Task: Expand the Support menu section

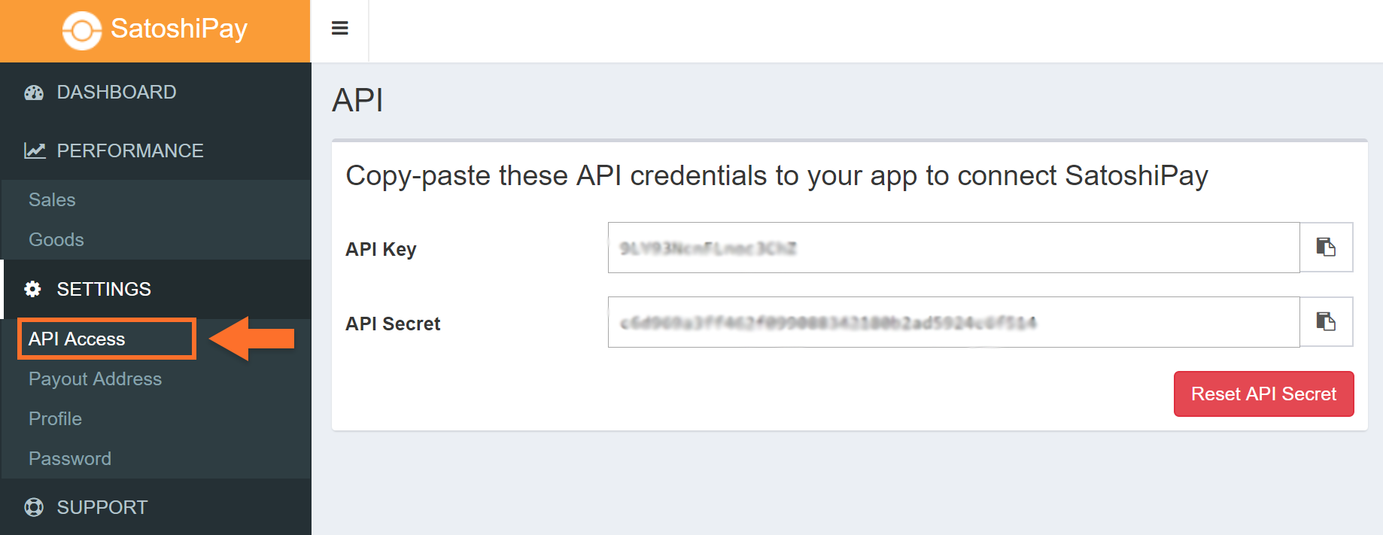Action: click(x=102, y=507)
